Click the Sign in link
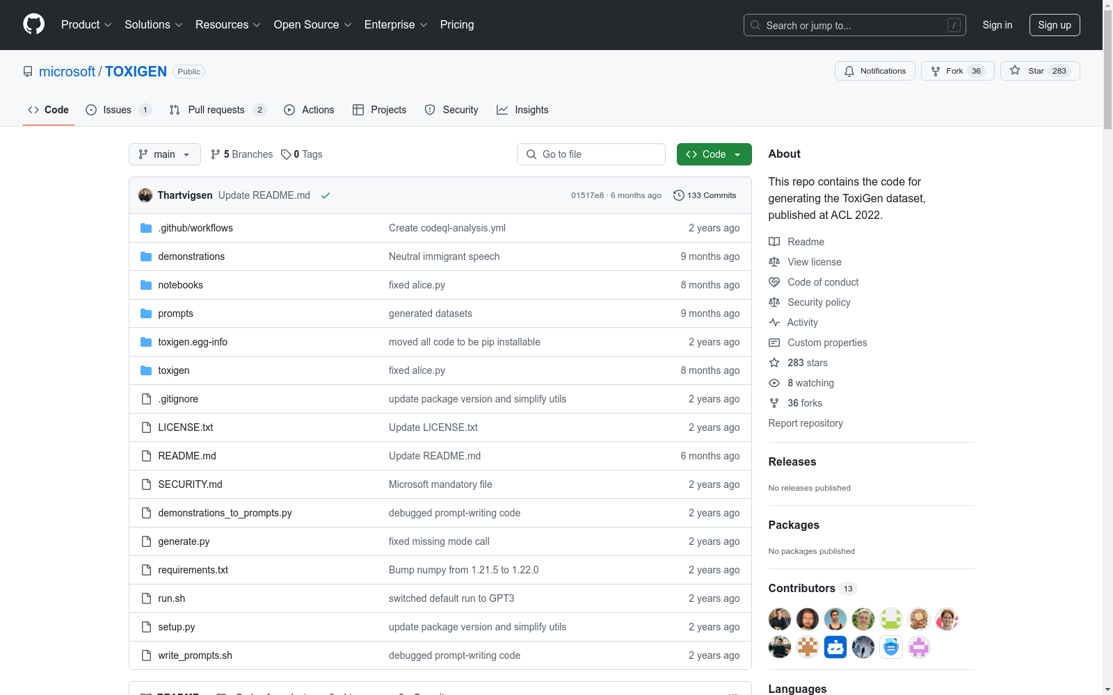Image resolution: width=1113 pixels, height=695 pixels. pyautogui.click(x=998, y=25)
